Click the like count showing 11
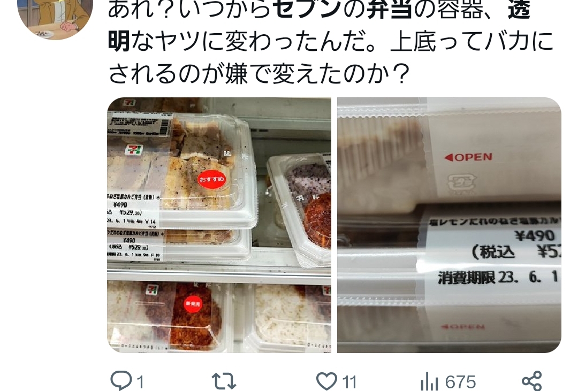 [349, 382]
